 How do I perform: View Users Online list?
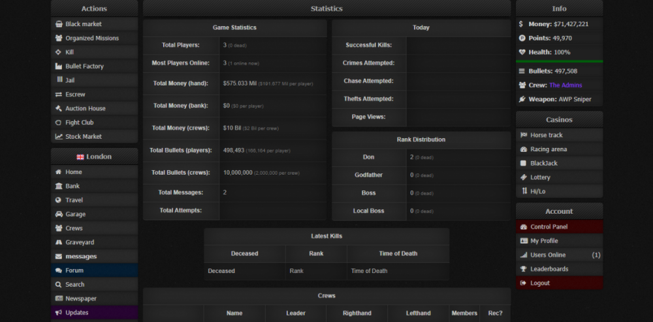click(560, 255)
